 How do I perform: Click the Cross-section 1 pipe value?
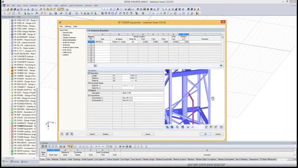(143, 98)
